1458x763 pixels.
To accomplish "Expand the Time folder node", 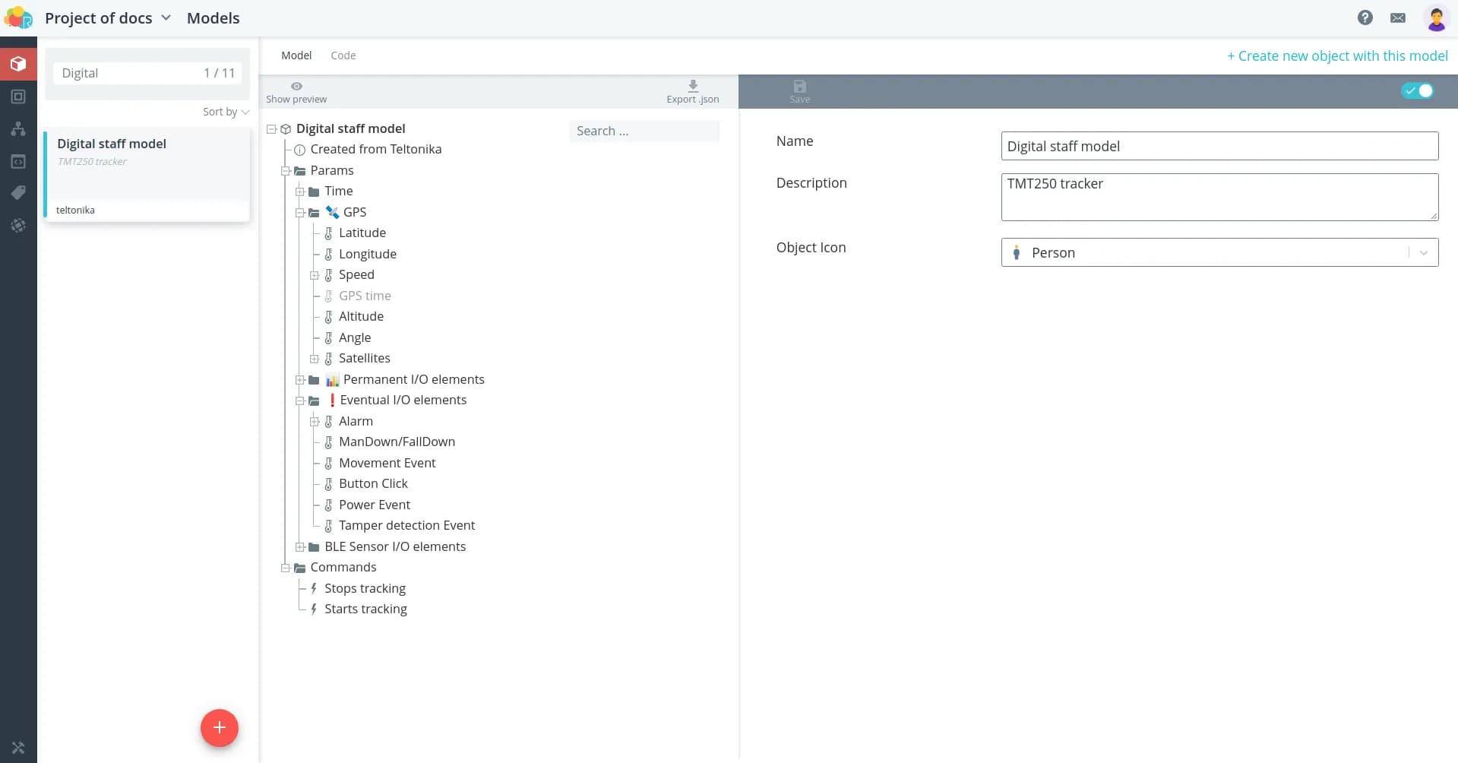I will [x=300, y=192].
